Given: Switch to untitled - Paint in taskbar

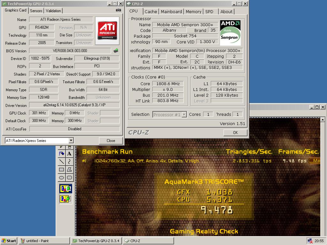Looking at the screenshot, I should click(x=44, y=241).
